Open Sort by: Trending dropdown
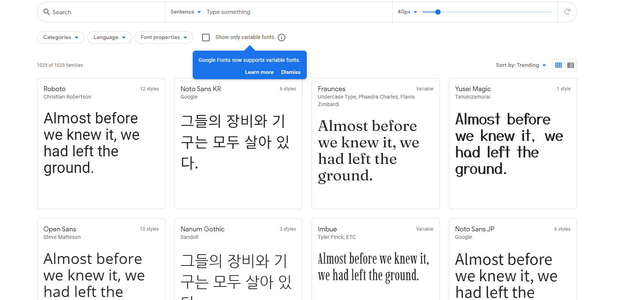The height and width of the screenshot is (300, 621). pyautogui.click(x=521, y=65)
